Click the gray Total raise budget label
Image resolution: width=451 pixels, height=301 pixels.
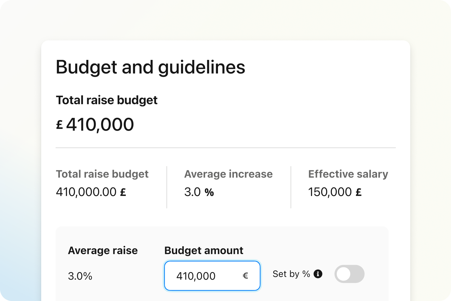coord(102,174)
